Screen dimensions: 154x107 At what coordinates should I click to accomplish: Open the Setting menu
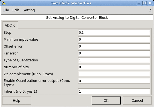click(29, 10)
